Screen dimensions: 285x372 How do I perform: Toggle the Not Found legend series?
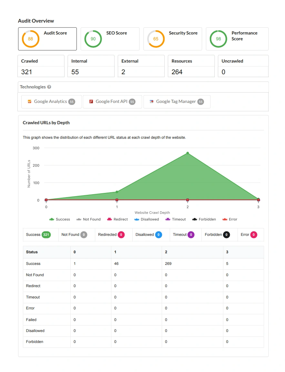(88, 219)
